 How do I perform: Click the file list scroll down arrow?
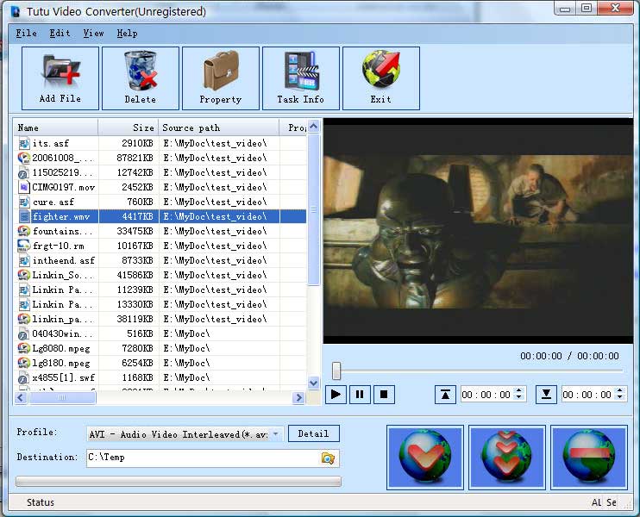[313, 383]
